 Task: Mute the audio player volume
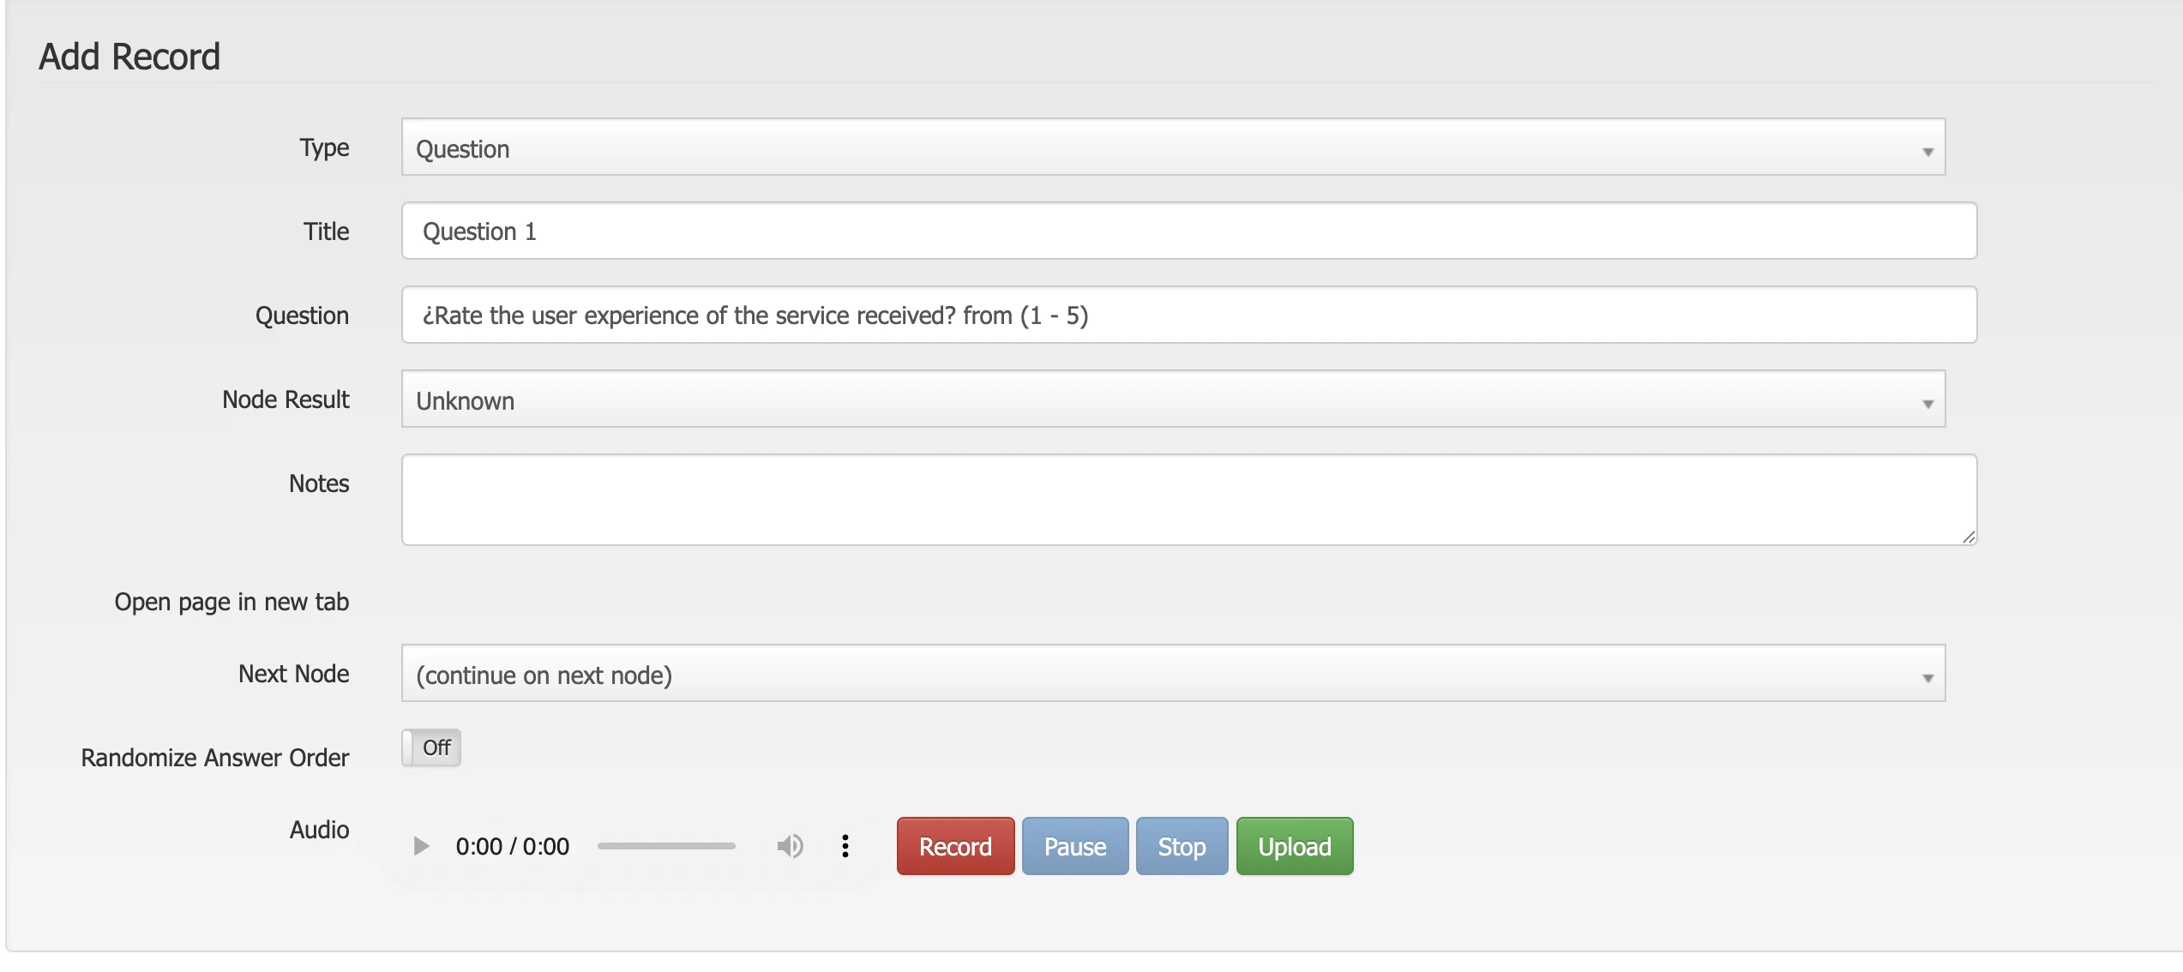pos(790,846)
